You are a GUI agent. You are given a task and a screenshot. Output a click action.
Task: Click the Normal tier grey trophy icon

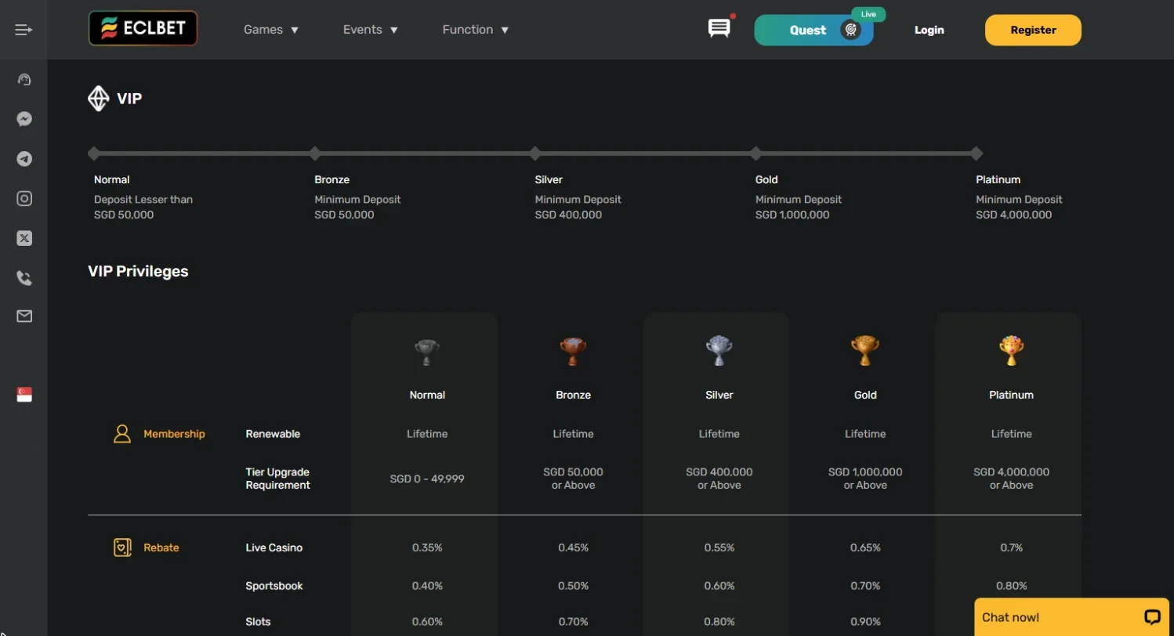point(427,352)
